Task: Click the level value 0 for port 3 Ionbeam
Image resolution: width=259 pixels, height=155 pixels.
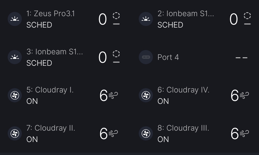Action: click(x=103, y=57)
